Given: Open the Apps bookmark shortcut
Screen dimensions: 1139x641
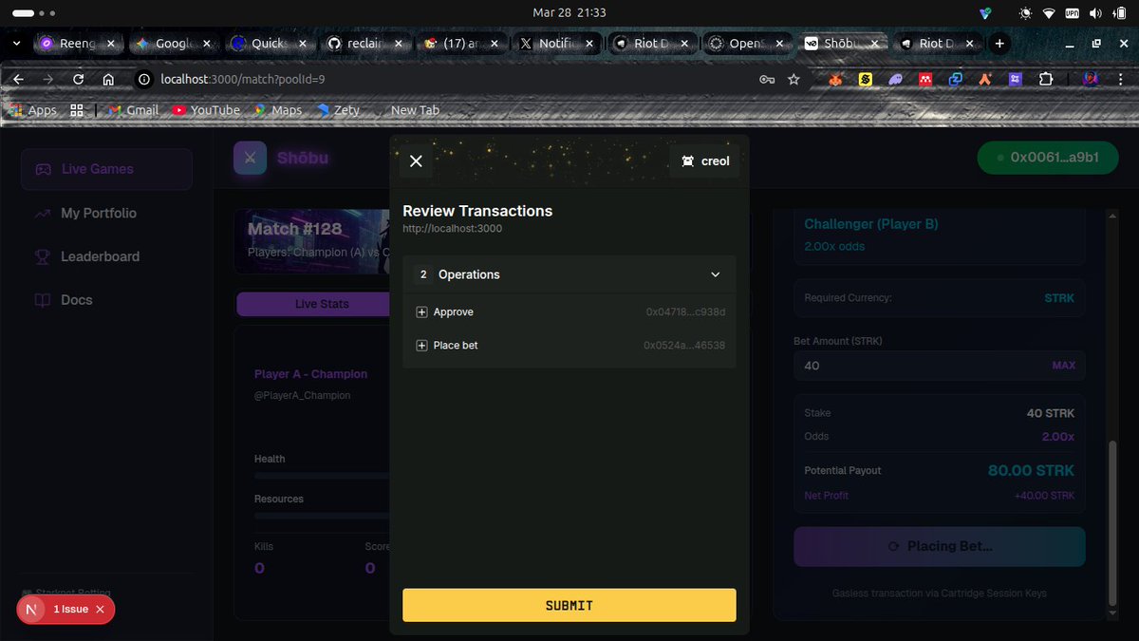Looking at the screenshot, I should point(33,110).
